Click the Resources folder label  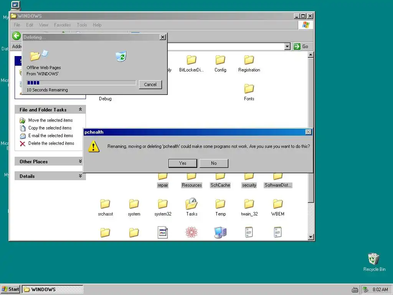pos(192,185)
